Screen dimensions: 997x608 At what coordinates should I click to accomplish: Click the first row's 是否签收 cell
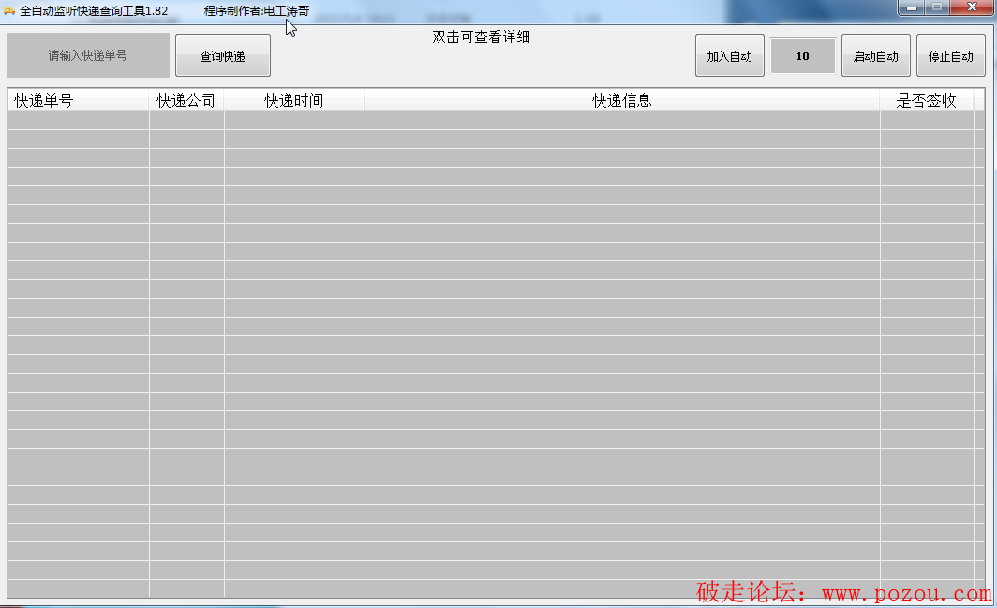[x=926, y=120]
